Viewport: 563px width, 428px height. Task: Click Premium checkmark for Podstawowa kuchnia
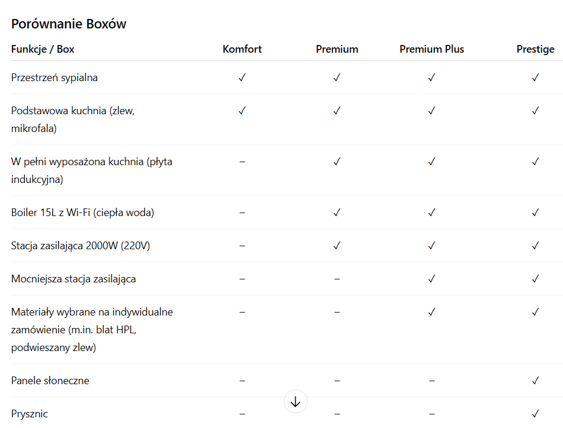[337, 111]
